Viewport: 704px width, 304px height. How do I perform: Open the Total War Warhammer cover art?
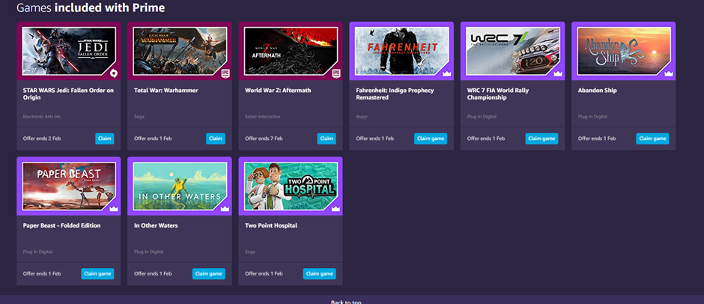(180, 51)
